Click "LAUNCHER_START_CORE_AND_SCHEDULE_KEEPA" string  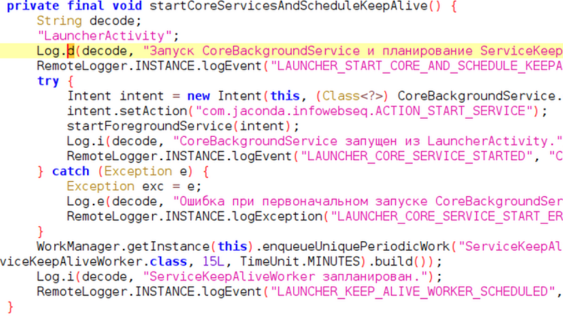417,66
